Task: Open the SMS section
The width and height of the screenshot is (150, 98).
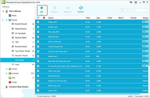Action: 13,78
